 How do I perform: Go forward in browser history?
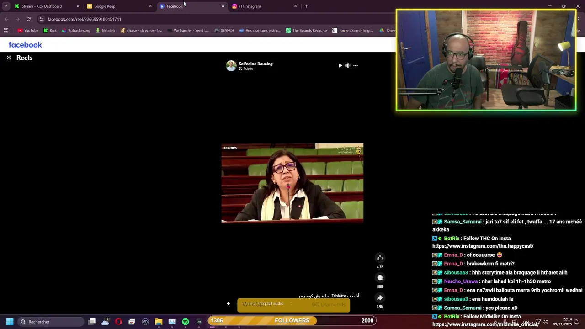[x=17, y=19]
